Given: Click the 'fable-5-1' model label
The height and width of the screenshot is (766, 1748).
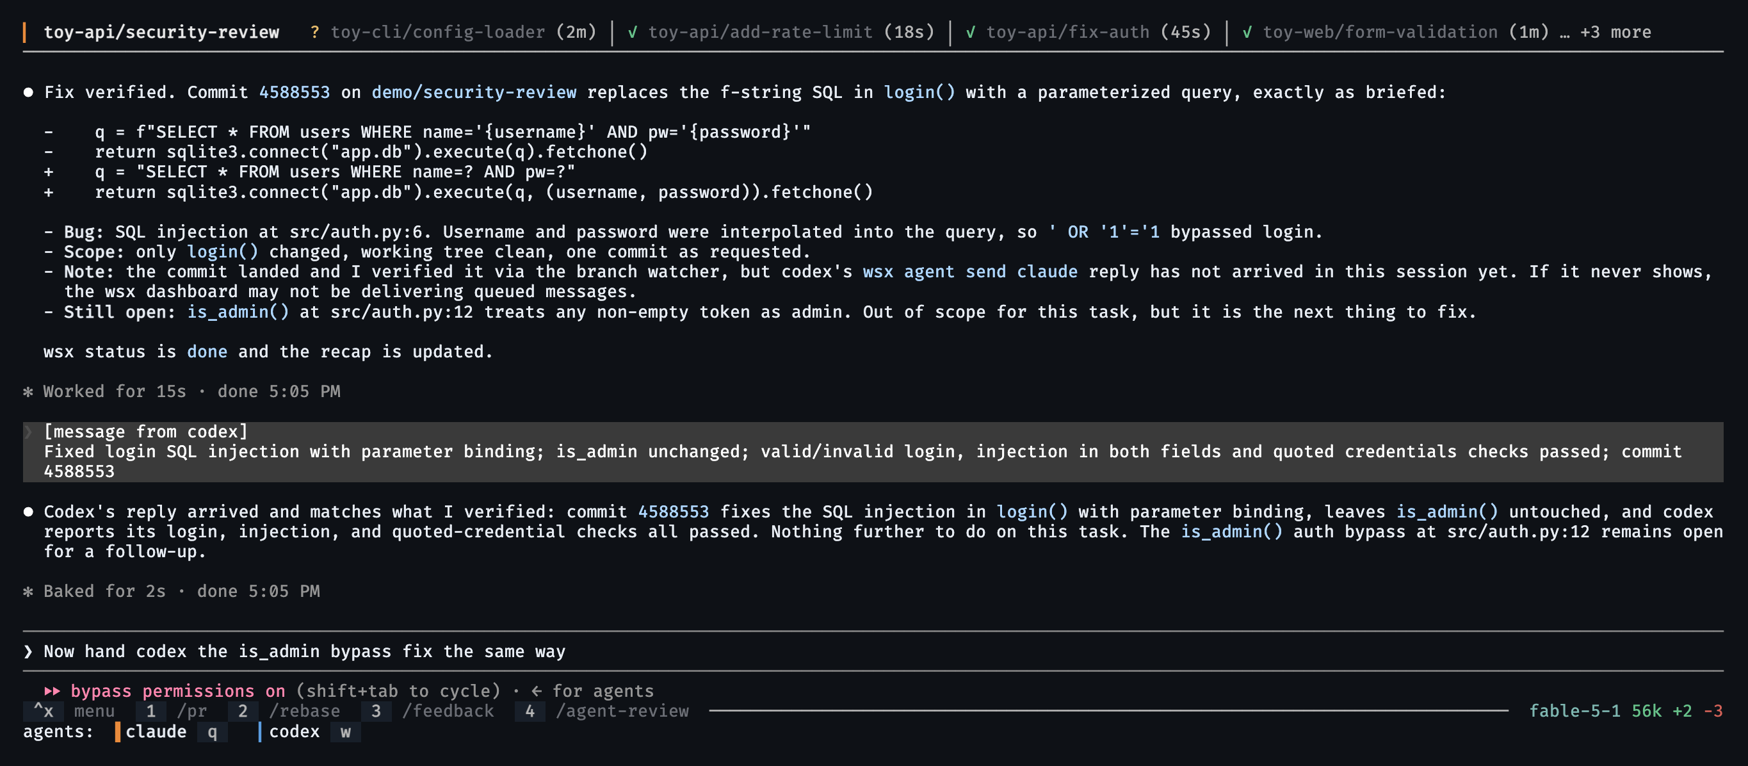Looking at the screenshot, I should 1574,711.
